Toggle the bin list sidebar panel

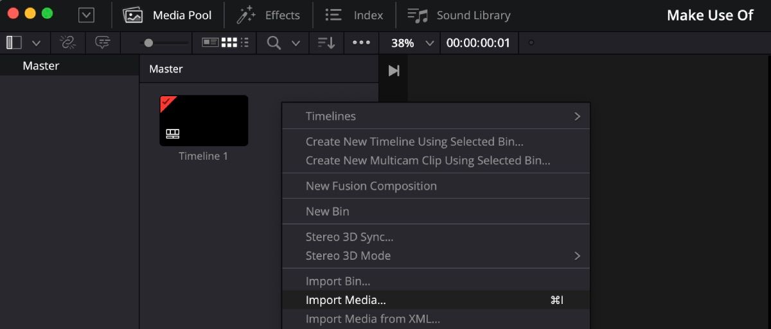[14, 43]
